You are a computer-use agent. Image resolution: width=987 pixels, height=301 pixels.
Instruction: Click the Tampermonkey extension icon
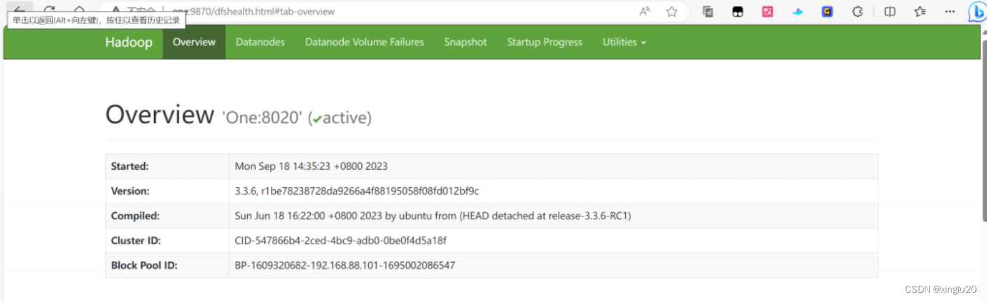click(x=738, y=11)
